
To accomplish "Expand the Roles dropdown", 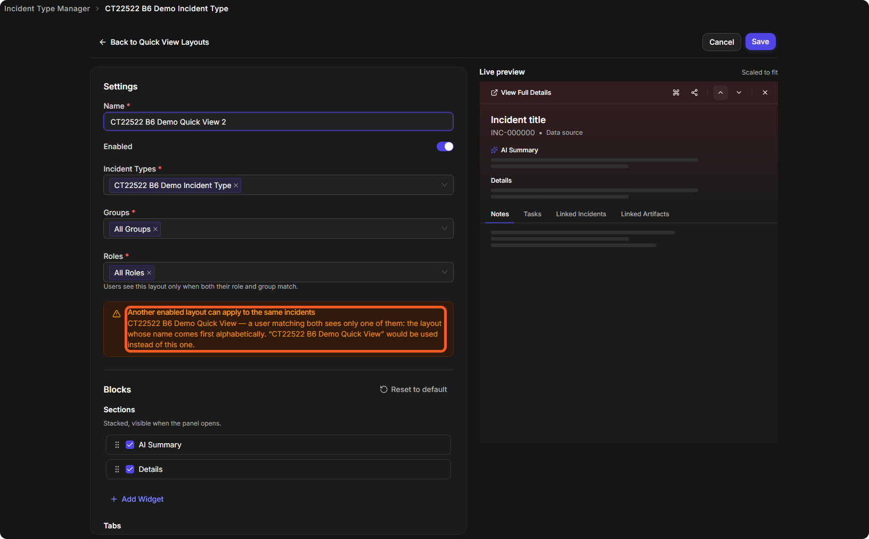I will click(x=444, y=272).
